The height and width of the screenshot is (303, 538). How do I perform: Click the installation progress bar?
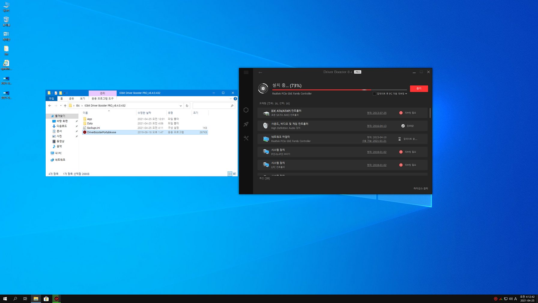[x=340, y=90]
